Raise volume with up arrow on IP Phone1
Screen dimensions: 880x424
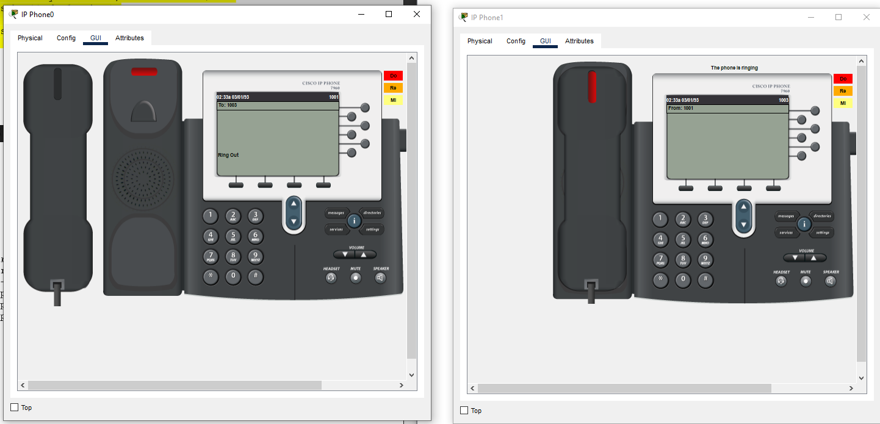click(x=815, y=257)
